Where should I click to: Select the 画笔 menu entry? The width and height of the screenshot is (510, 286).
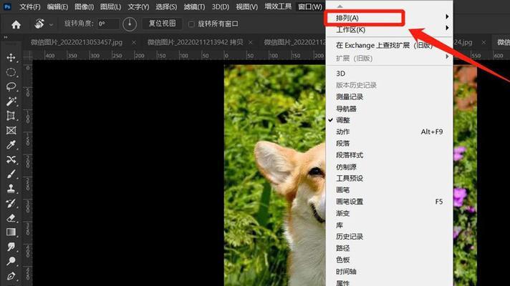tap(390, 190)
